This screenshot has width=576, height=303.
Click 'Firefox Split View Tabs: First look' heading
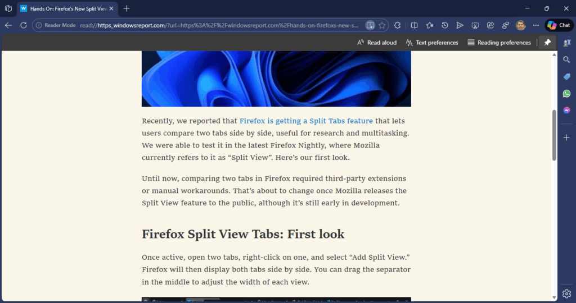[x=243, y=234]
